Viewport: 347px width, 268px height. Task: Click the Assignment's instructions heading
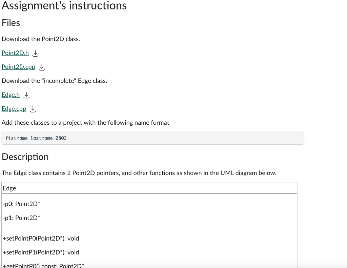64,6
